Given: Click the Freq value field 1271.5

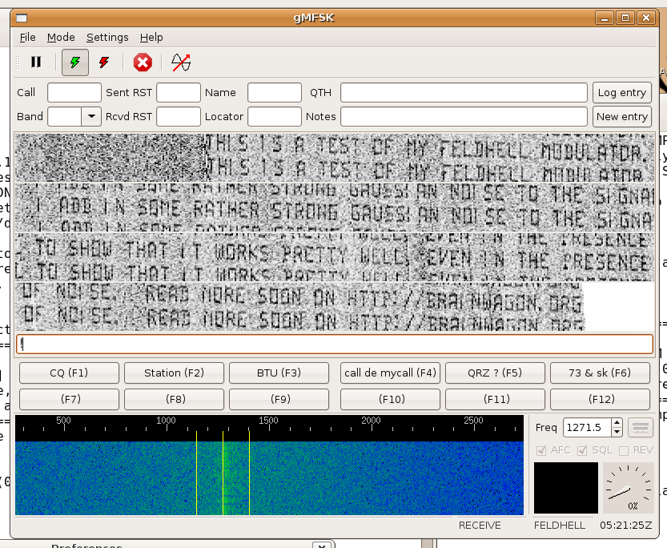Looking at the screenshot, I should pyautogui.click(x=588, y=428).
